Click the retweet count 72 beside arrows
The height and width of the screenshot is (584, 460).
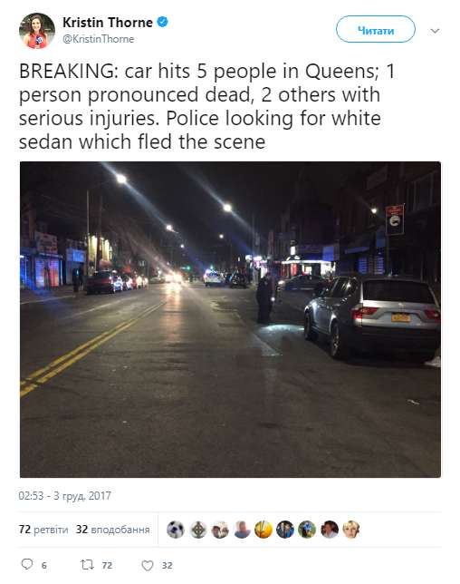[107, 565]
